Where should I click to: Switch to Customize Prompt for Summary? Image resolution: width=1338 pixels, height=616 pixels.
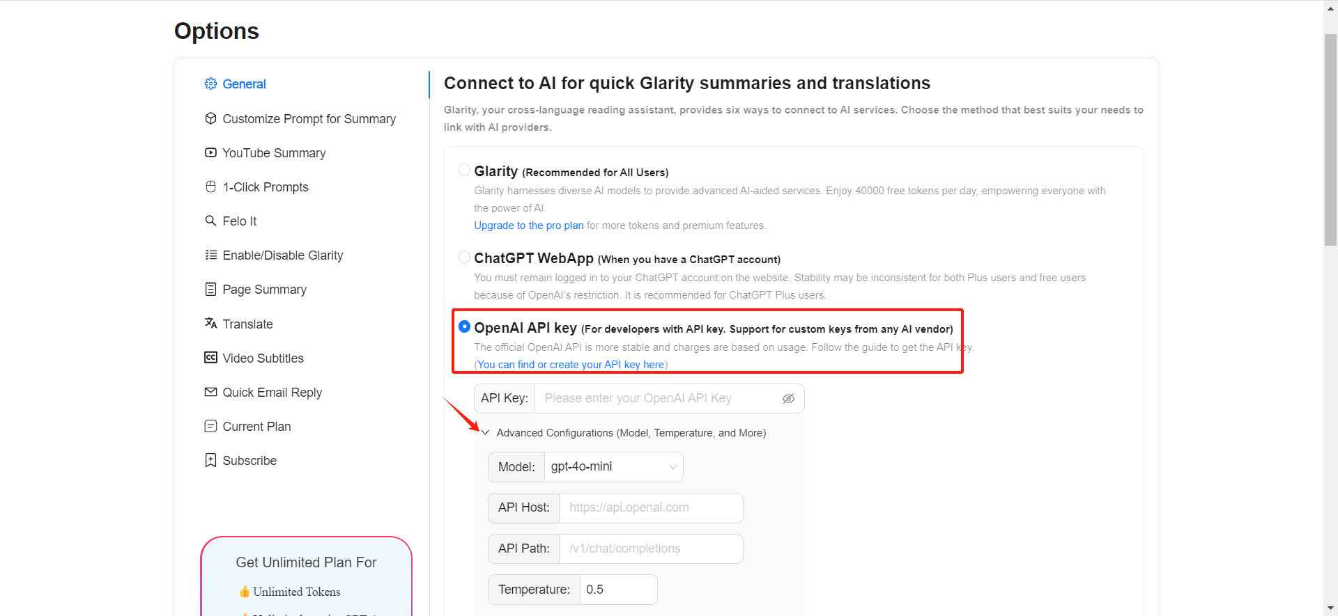coord(309,118)
